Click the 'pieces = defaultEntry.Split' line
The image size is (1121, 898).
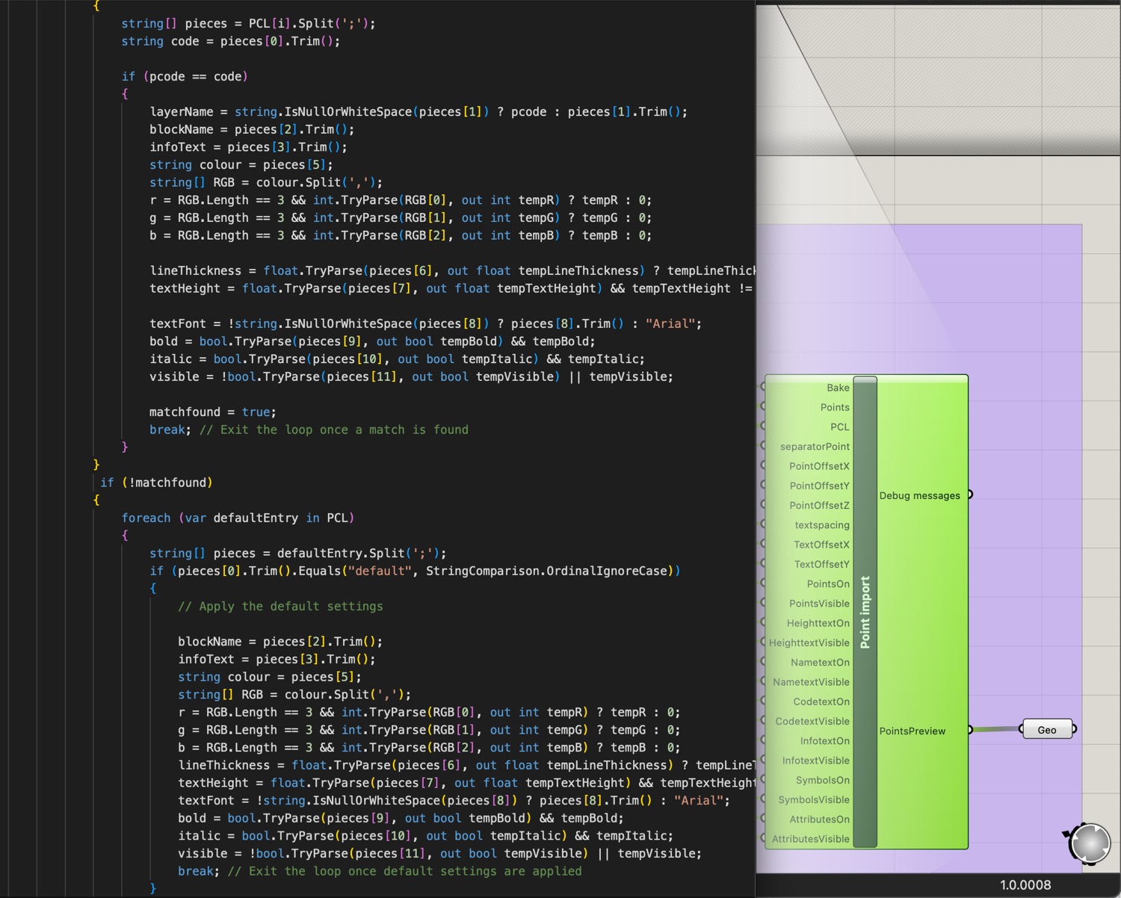click(x=297, y=553)
